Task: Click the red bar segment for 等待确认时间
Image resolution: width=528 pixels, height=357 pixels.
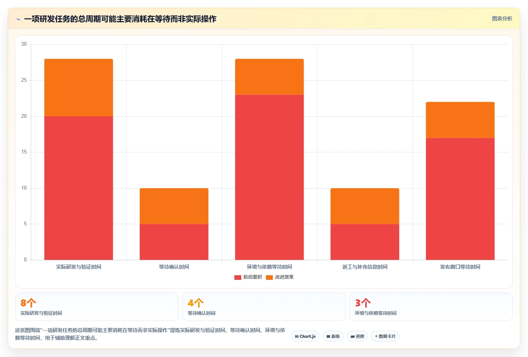Action: click(174, 242)
